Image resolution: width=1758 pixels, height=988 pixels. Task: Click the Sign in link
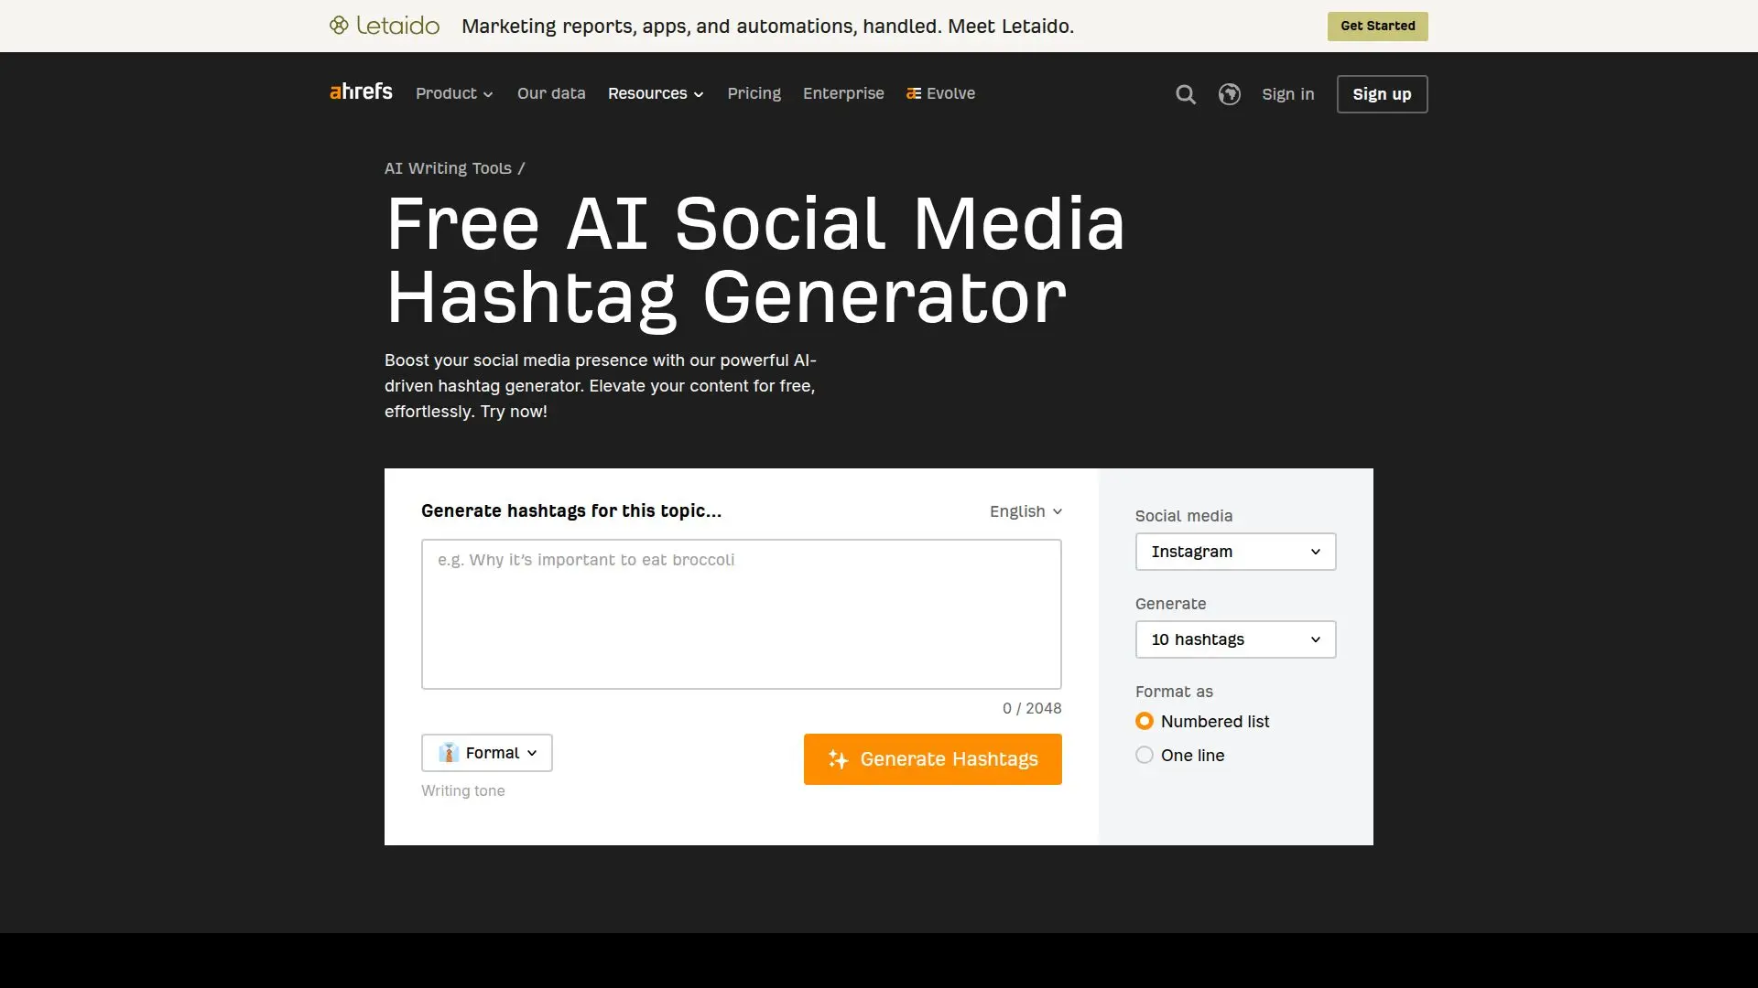click(x=1287, y=94)
